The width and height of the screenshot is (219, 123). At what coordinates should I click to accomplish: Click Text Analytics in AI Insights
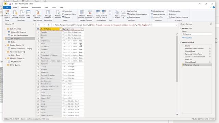pos(175,11)
